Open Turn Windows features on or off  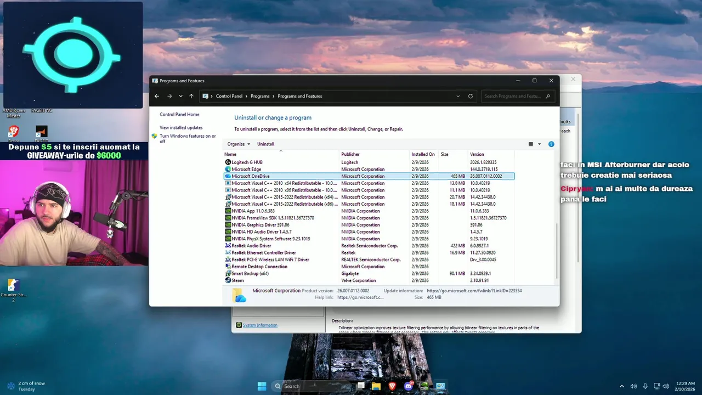[188, 138]
